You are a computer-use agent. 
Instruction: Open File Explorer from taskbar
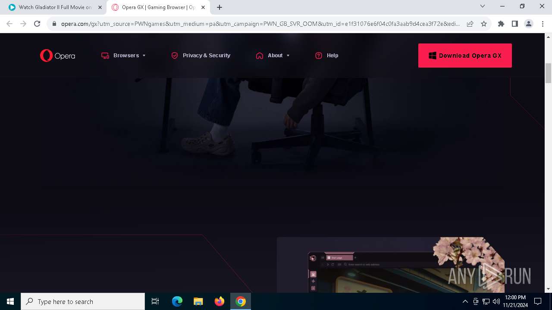coord(198,301)
